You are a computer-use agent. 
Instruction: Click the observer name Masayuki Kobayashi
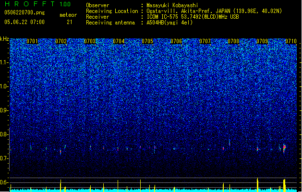172,5
